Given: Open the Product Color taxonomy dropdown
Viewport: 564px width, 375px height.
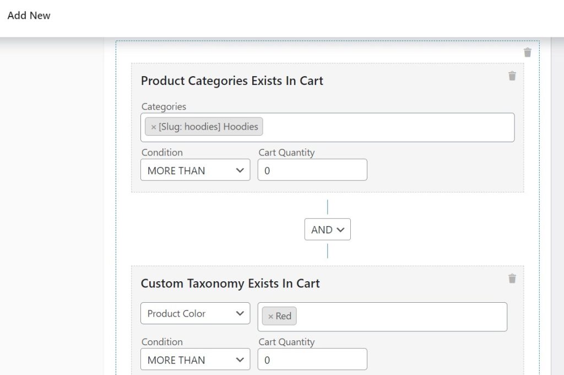Looking at the screenshot, I should [x=196, y=313].
